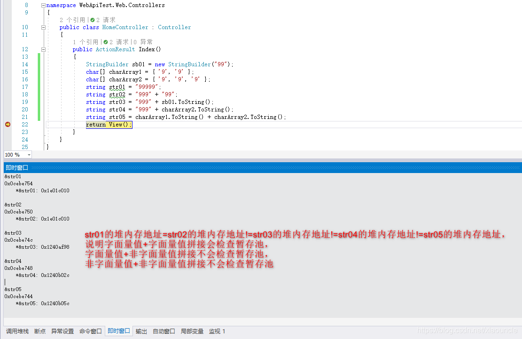Collapse the namespace WebApiTest.Web.Controllers block
522x339 pixels.
click(43, 6)
